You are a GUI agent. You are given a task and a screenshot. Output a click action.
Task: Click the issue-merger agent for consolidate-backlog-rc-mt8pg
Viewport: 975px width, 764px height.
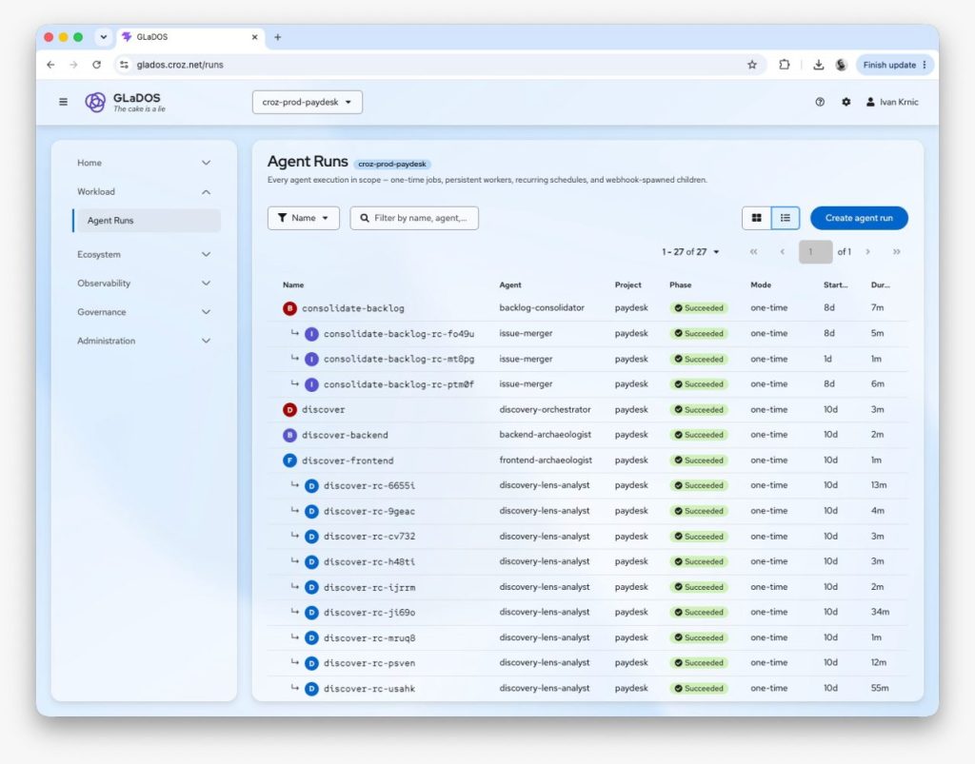click(x=526, y=359)
